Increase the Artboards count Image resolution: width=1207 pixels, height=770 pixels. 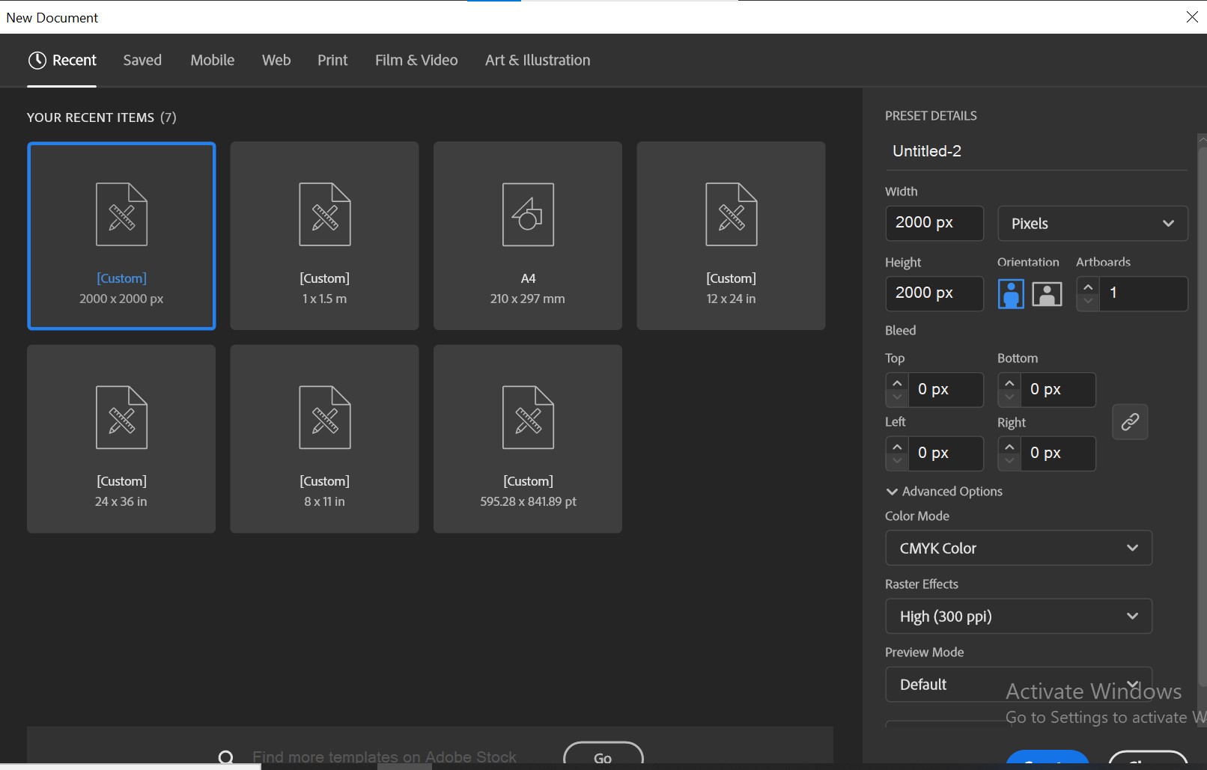click(x=1088, y=287)
